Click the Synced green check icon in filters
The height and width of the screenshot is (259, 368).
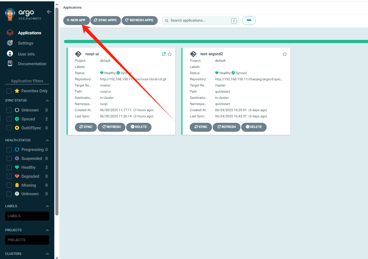coord(17,119)
